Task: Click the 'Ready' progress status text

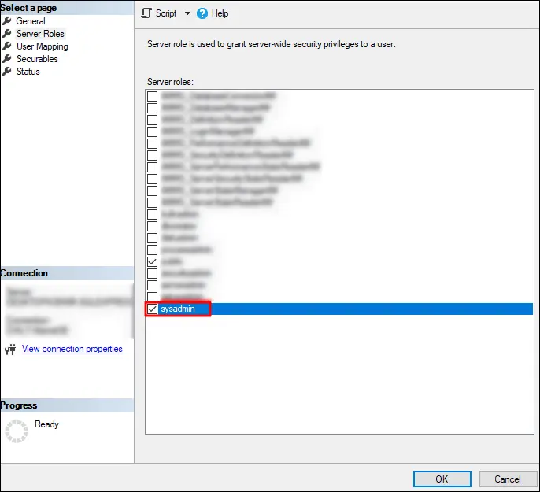Action: pyautogui.click(x=46, y=424)
